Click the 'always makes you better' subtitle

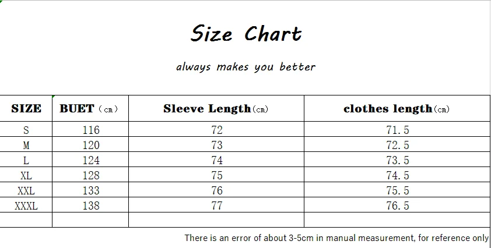[x=246, y=67]
